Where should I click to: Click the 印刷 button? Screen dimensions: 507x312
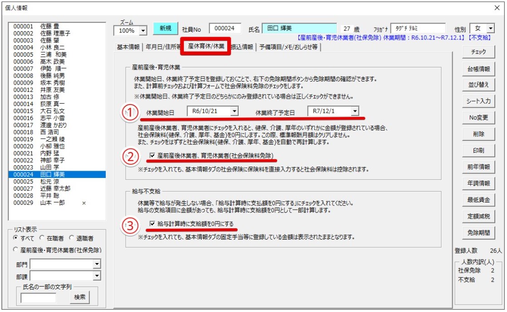pyautogui.click(x=478, y=150)
